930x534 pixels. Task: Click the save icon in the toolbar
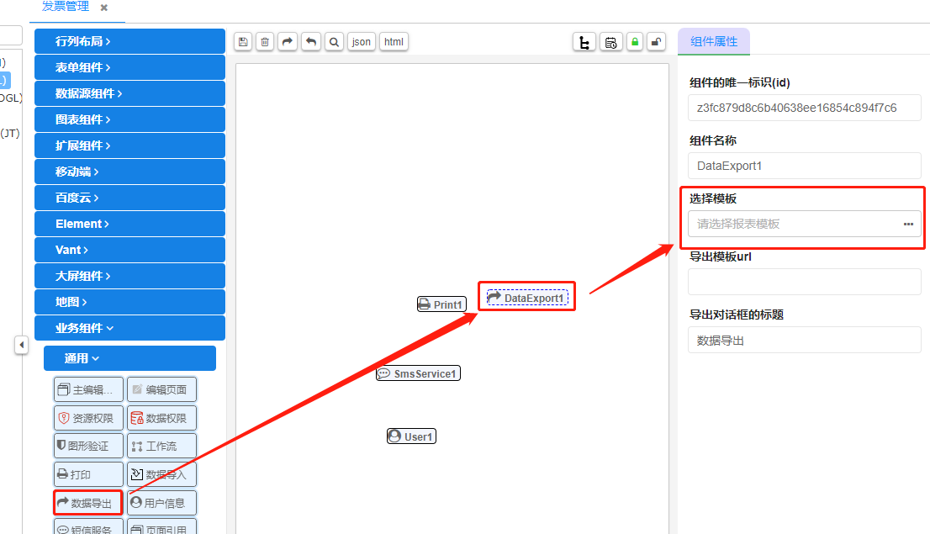pyautogui.click(x=243, y=42)
